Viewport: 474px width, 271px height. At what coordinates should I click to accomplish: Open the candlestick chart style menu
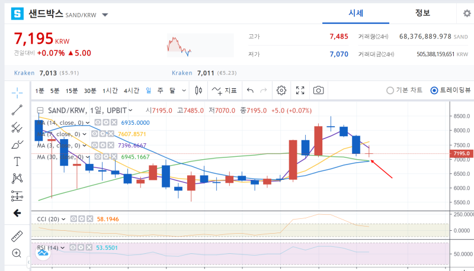(198, 90)
